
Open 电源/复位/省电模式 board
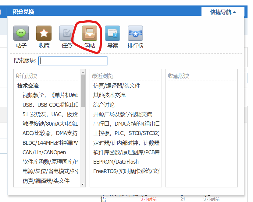tap(50, 171)
